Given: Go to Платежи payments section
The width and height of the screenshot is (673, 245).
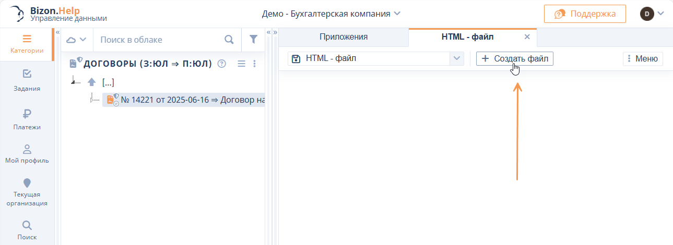Looking at the screenshot, I should point(27,119).
